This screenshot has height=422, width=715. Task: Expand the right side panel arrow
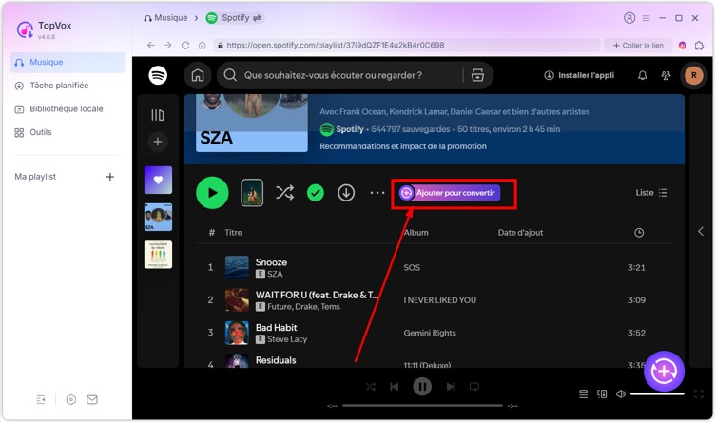[701, 232]
